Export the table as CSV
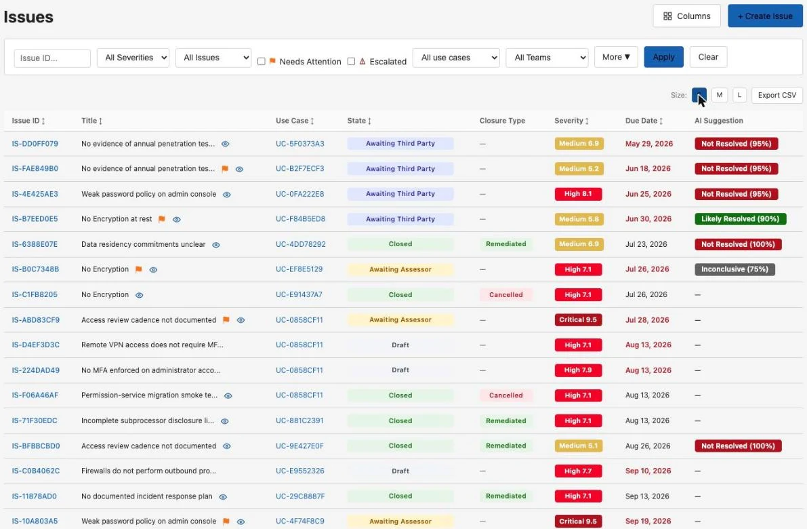807x529 pixels. click(x=777, y=96)
